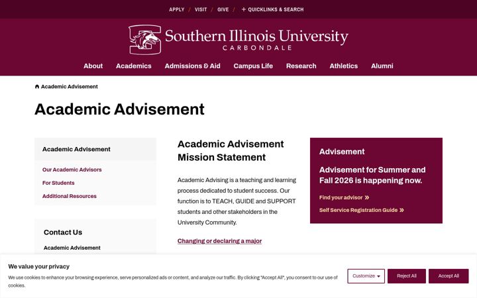Open the Research menu

[301, 66]
